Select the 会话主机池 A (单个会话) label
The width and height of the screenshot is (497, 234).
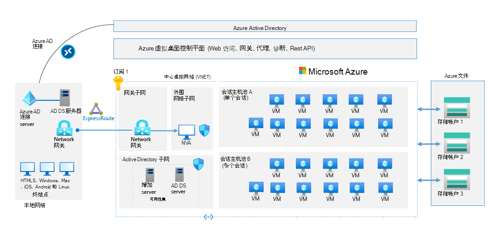tap(237, 95)
